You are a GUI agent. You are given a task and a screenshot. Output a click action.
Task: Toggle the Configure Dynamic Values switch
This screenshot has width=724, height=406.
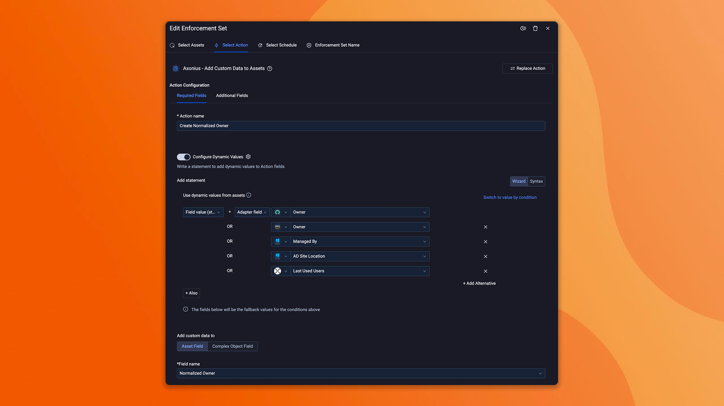[184, 157]
